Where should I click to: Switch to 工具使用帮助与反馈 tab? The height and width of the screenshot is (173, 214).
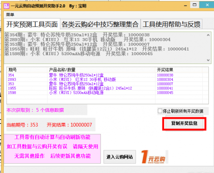[171, 24]
